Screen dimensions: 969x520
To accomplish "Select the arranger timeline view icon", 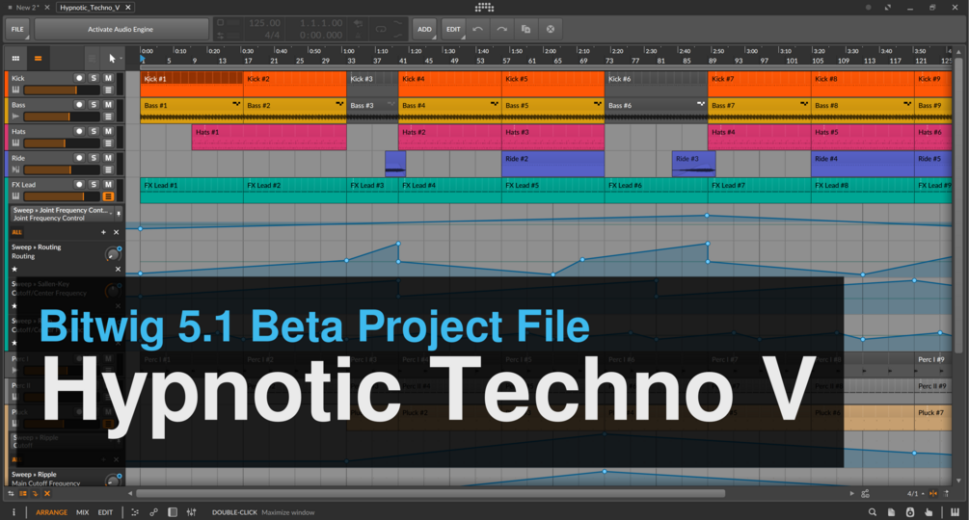I will pyautogui.click(x=38, y=59).
